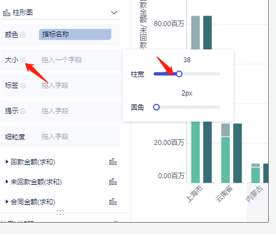Click the 80.00百万 axis value
Screen dimensions: 276x236
tap(169, 24)
